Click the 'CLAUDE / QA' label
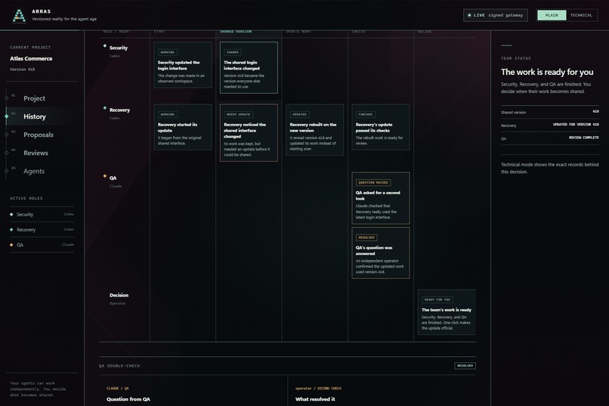Viewport: 609px width, 406px height. point(118,388)
